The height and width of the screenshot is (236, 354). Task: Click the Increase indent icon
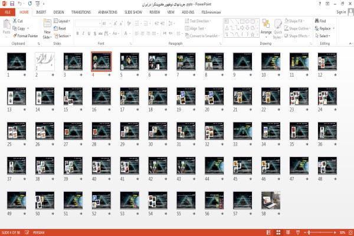tap(162, 24)
